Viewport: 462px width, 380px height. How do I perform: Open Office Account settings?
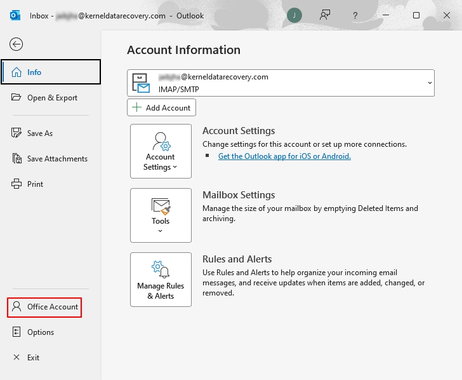(44, 307)
